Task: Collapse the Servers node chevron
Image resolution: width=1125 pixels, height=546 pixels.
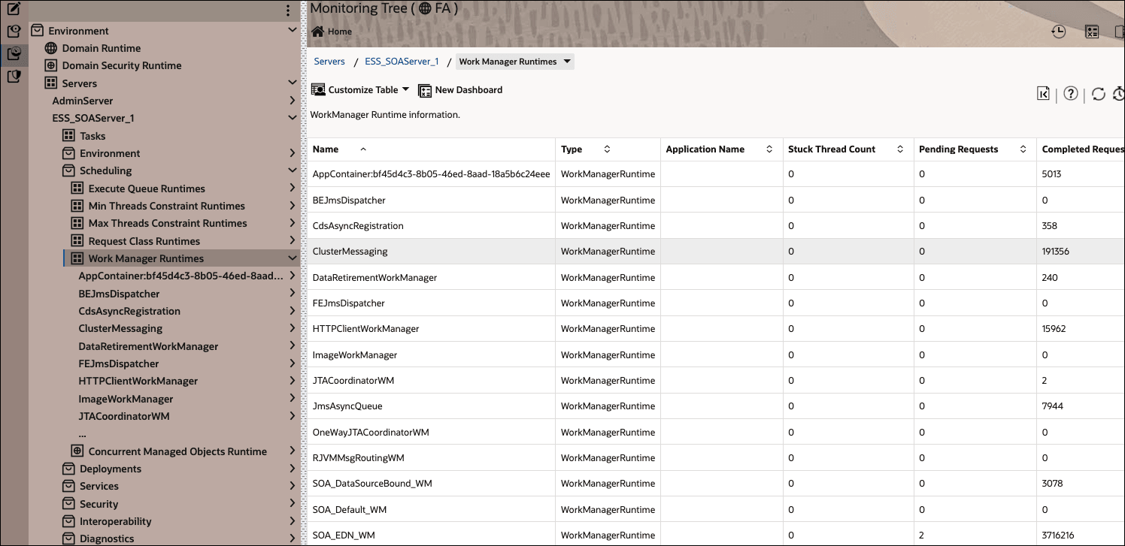Action: (293, 83)
